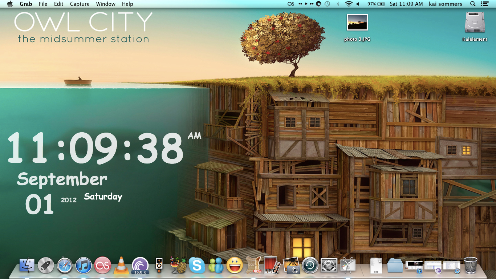Viewport: 496px width, 279px height.
Task: Open the blue folder stack in dock
Action: 395,266
